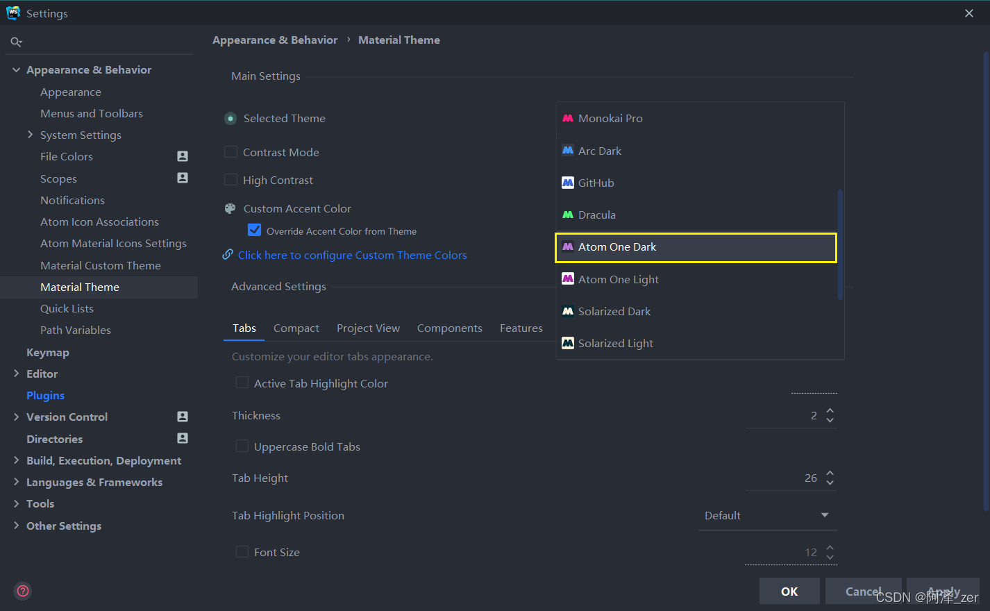Click the Solarized Light theme icon
Viewport: 990px width, 611px height.
coord(568,343)
